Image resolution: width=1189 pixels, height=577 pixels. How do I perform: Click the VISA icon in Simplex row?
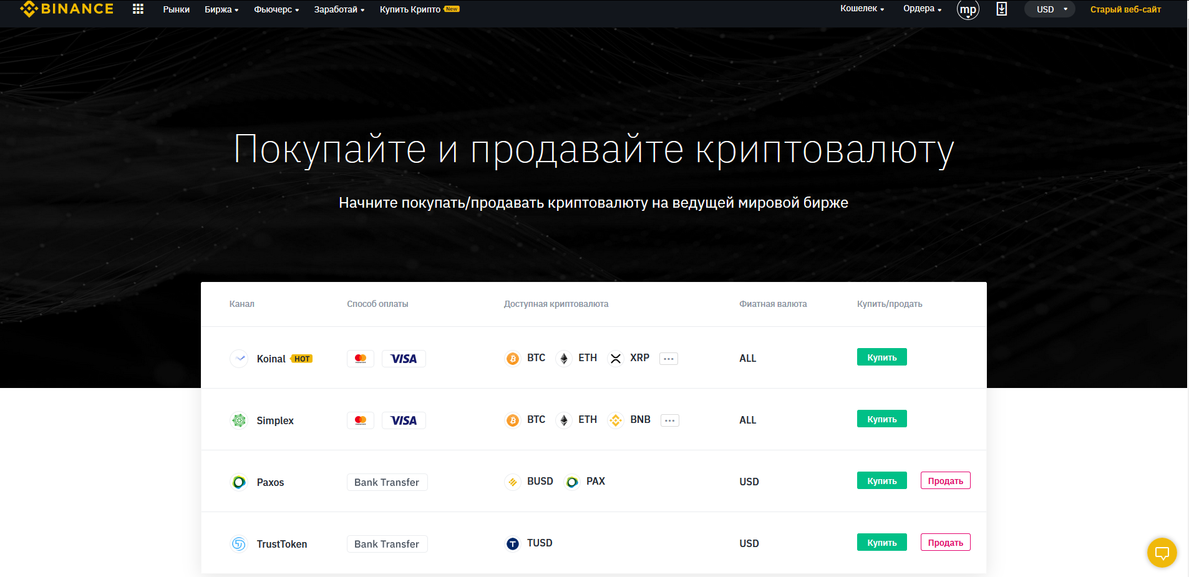(x=404, y=420)
